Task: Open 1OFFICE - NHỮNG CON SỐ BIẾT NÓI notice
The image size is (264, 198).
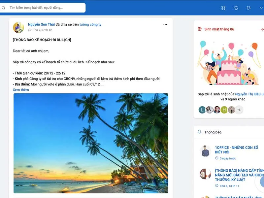Action: [x=236, y=150]
